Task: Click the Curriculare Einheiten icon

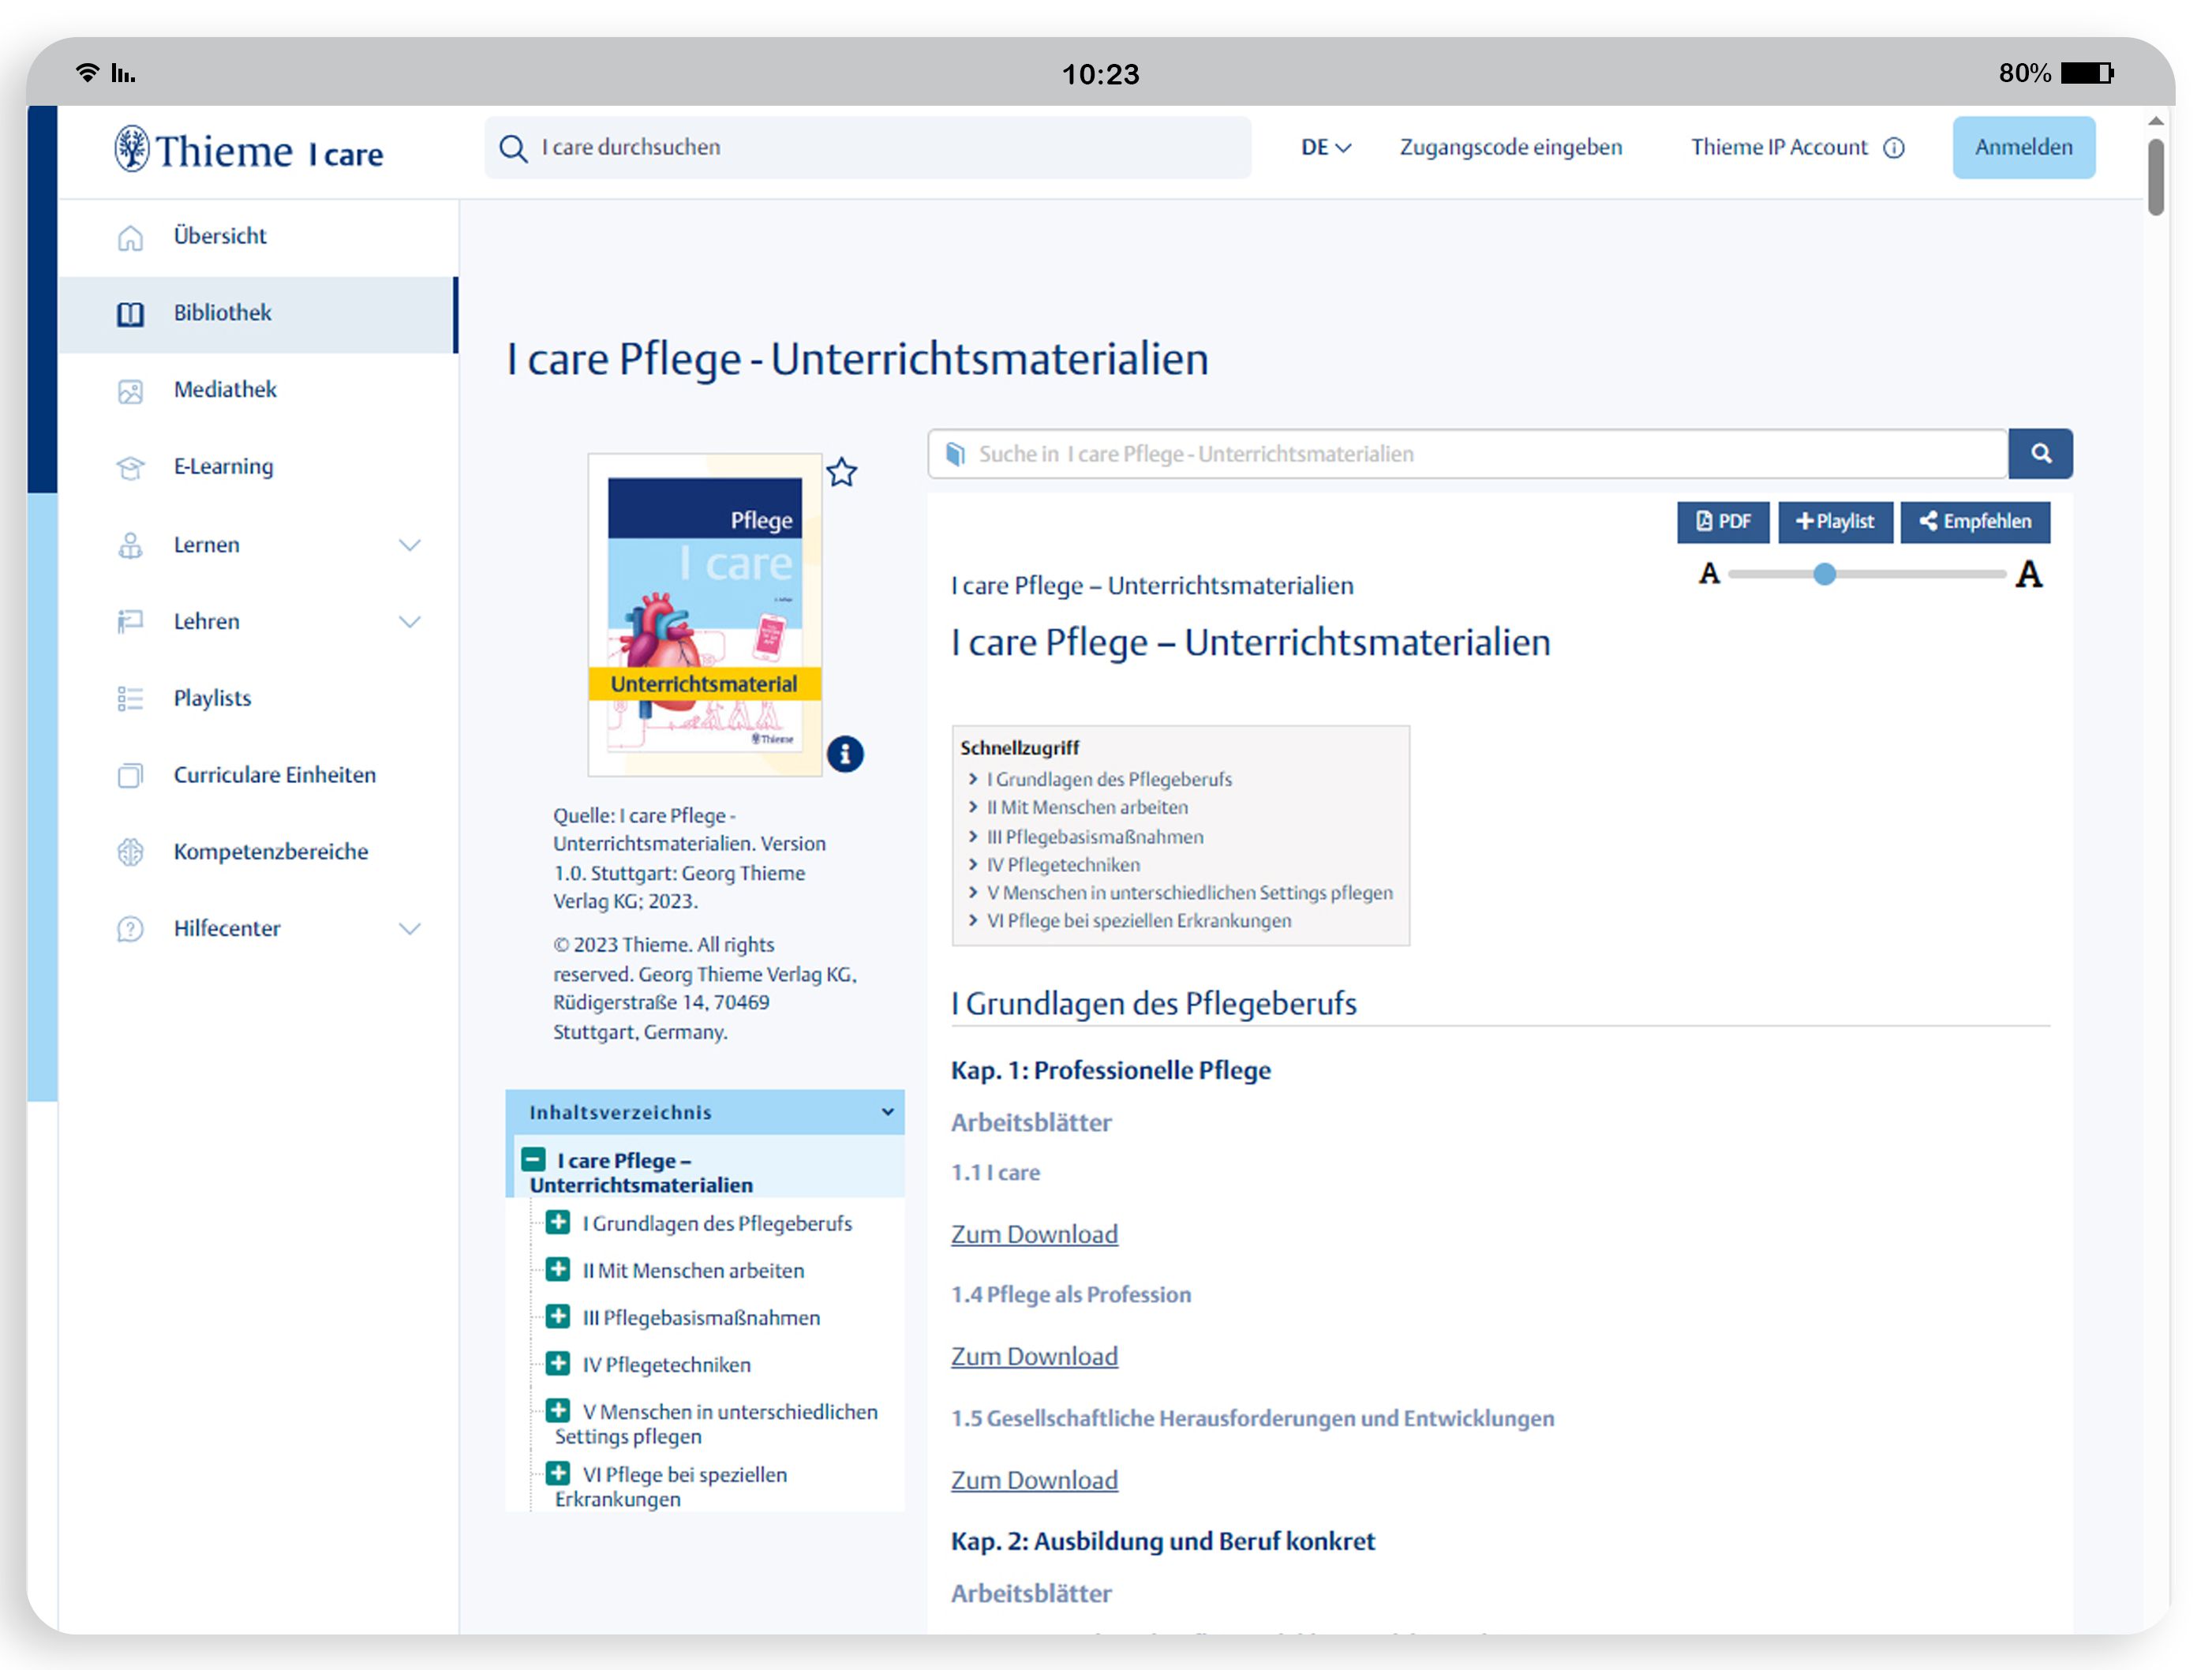Action: [x=130, y=775]
